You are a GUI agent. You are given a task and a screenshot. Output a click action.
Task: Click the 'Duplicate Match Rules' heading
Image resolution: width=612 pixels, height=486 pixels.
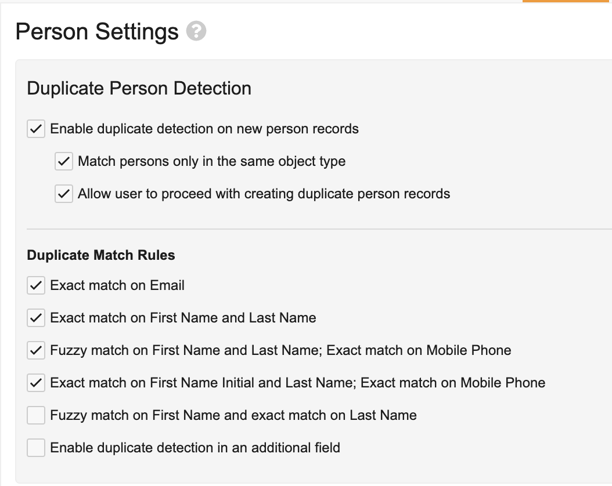(100, 255)
